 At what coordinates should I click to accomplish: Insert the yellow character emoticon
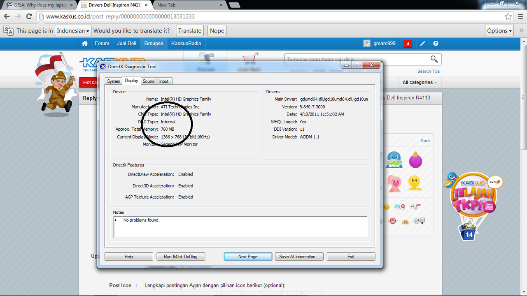(415, 183)
